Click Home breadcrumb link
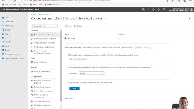194x109 pixels. [x=33, y=14]
